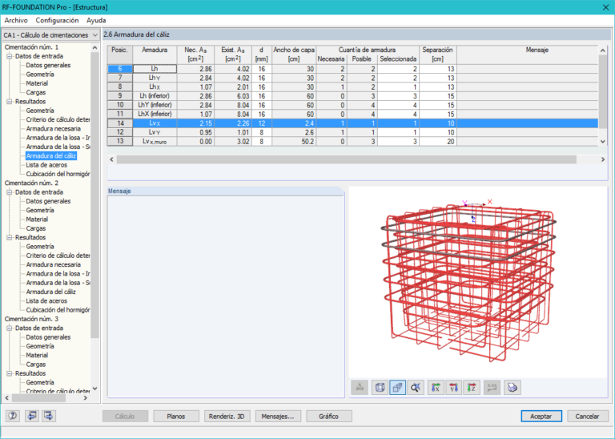615x439 pixels.
Task: Open the Archivo menu
Action: pos(16,20)
